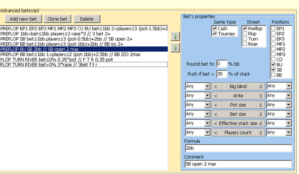Select the bet row starting 'PREFLOP EP1 EP2 EP3'
The width and height of the screenshot is (299, 174).
coord(84,29)
